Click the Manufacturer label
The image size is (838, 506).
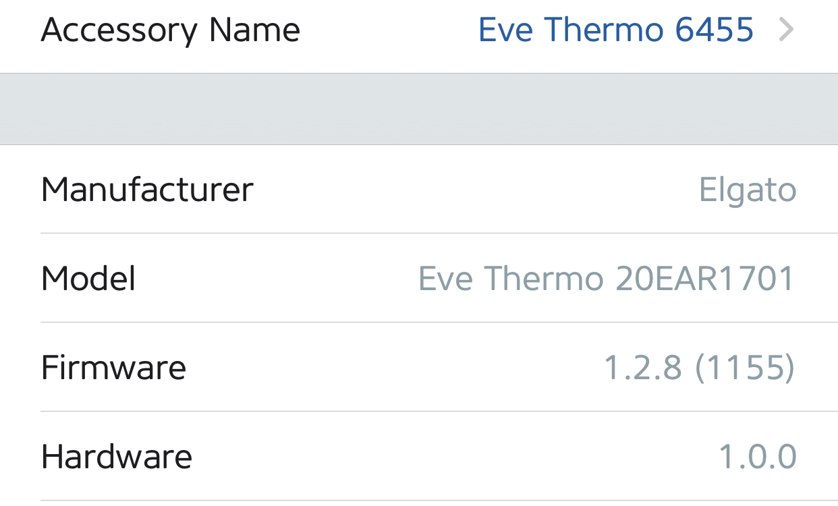point(147,190)
